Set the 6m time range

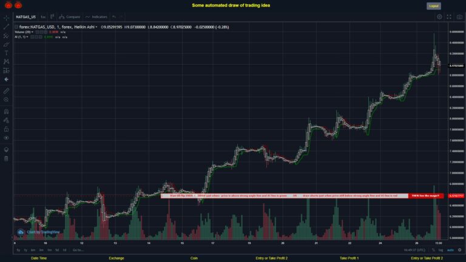tap(33, 250)
